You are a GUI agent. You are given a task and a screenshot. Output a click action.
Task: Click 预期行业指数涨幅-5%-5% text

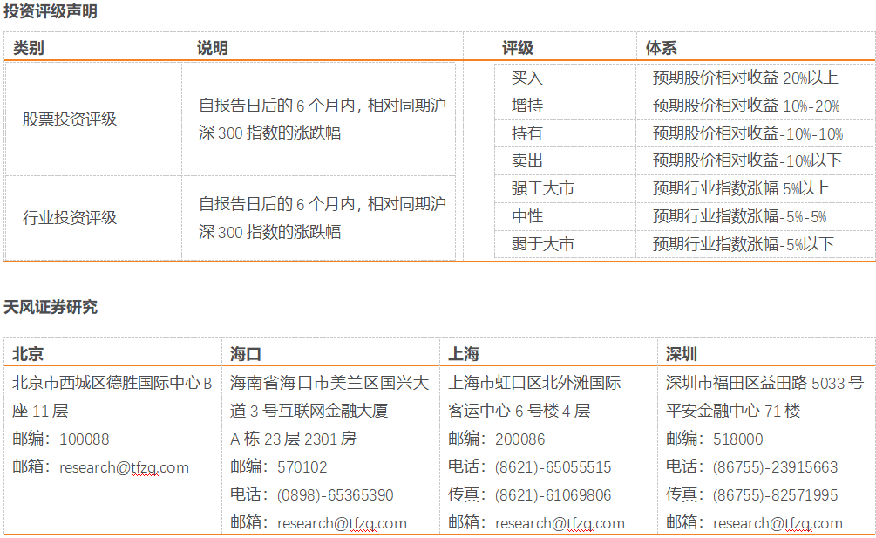click(x=740, y=216)
